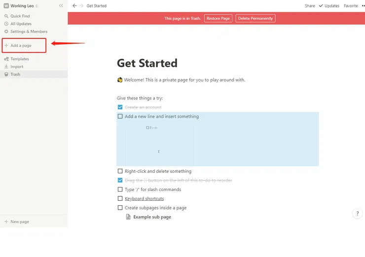Collapse the sidebar with double chevron icon
The height and width of the screenshot is (257, 365).
[x=61, y=5]
